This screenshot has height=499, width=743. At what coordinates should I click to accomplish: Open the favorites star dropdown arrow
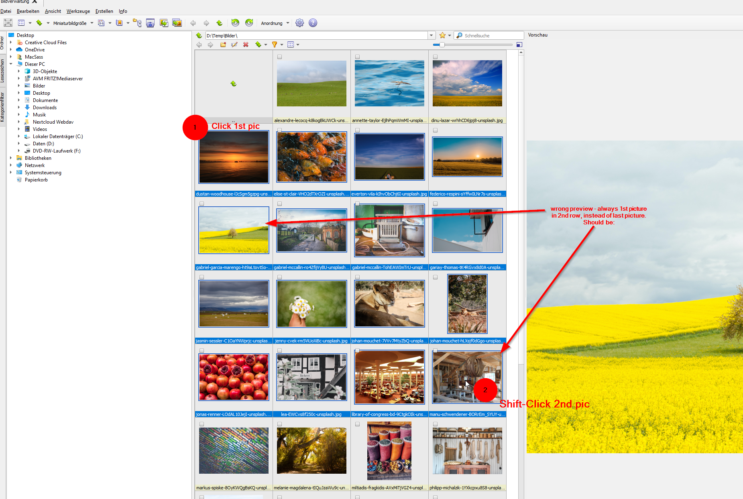tap(450, 35)
